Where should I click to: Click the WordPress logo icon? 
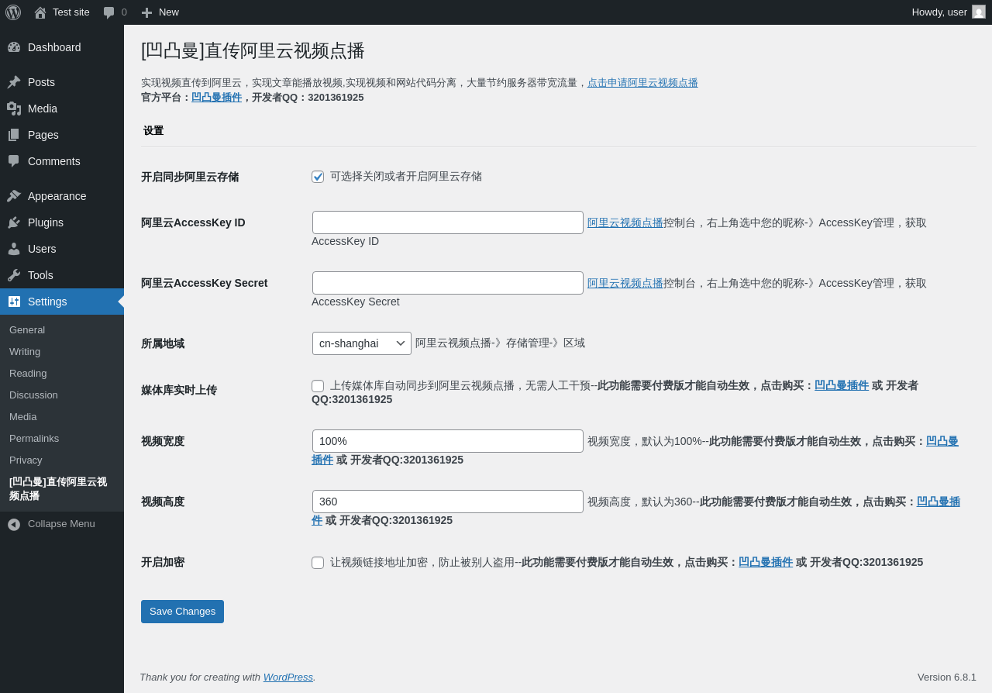point(13,12)
